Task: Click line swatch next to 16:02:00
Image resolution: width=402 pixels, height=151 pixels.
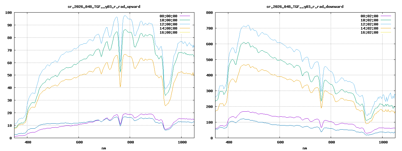Action: point(386,32)
